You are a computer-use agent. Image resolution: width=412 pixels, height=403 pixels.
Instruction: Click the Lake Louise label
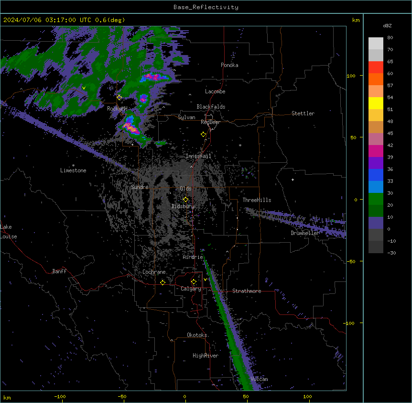pyautogui.click(x=9, y=232)
